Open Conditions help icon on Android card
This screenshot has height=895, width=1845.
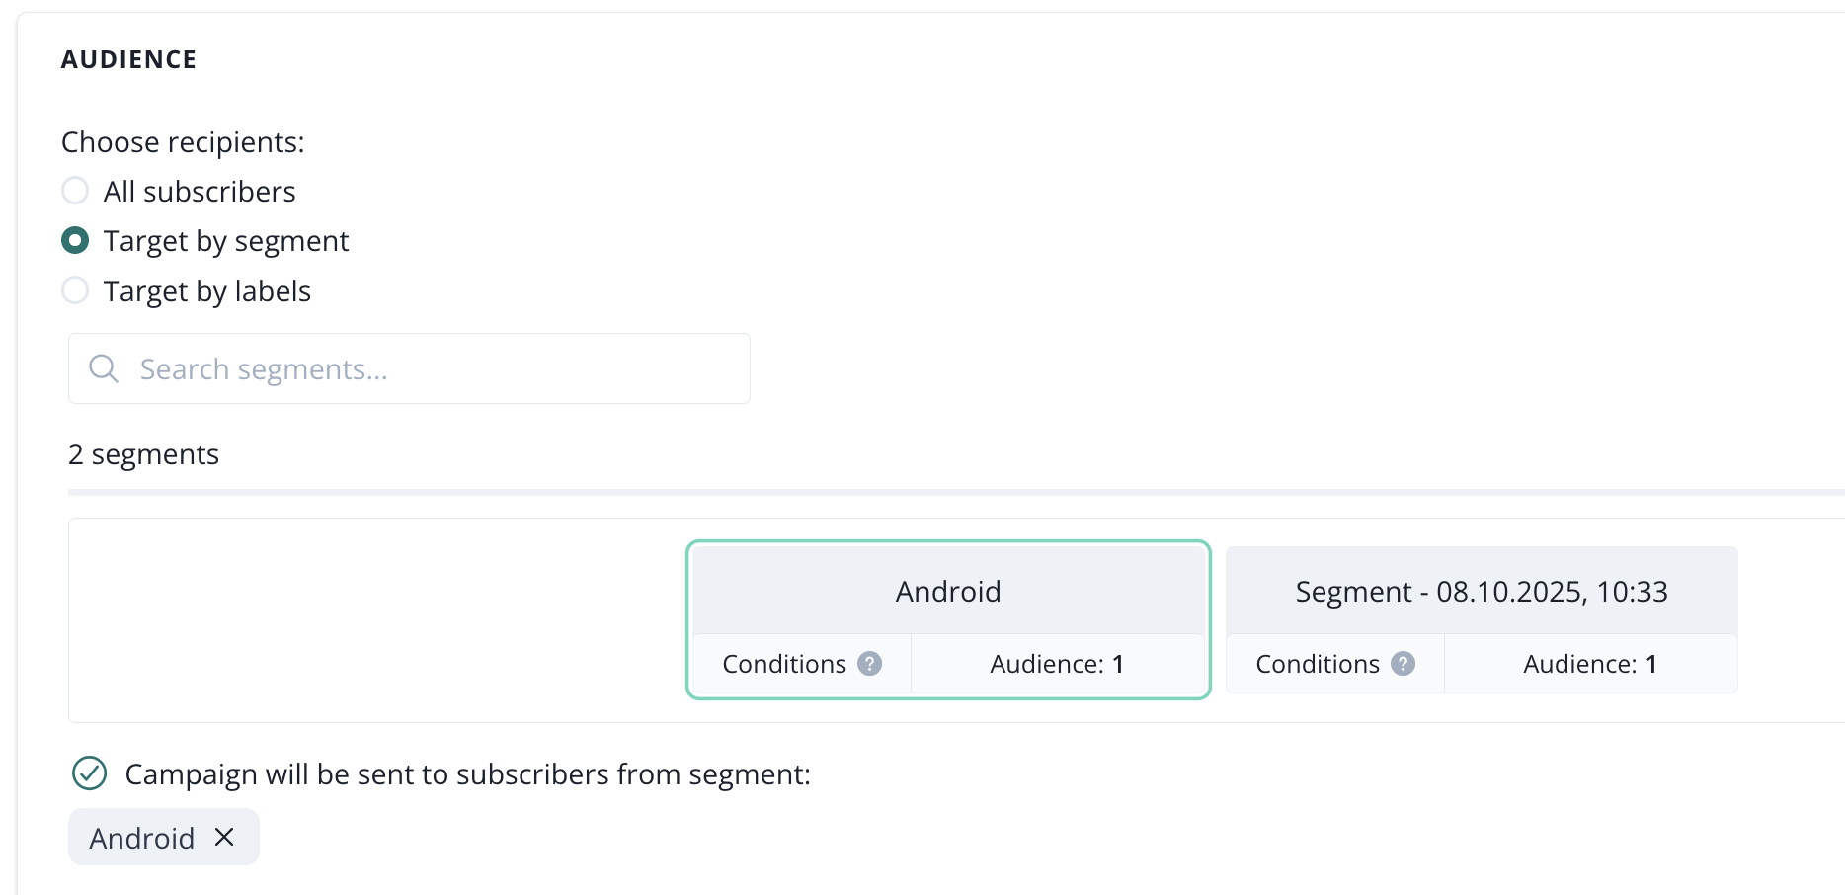click(x=869, y=664)
